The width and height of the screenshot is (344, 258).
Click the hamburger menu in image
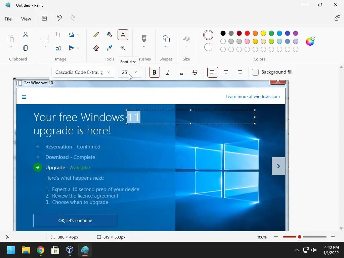coord(24,97)
